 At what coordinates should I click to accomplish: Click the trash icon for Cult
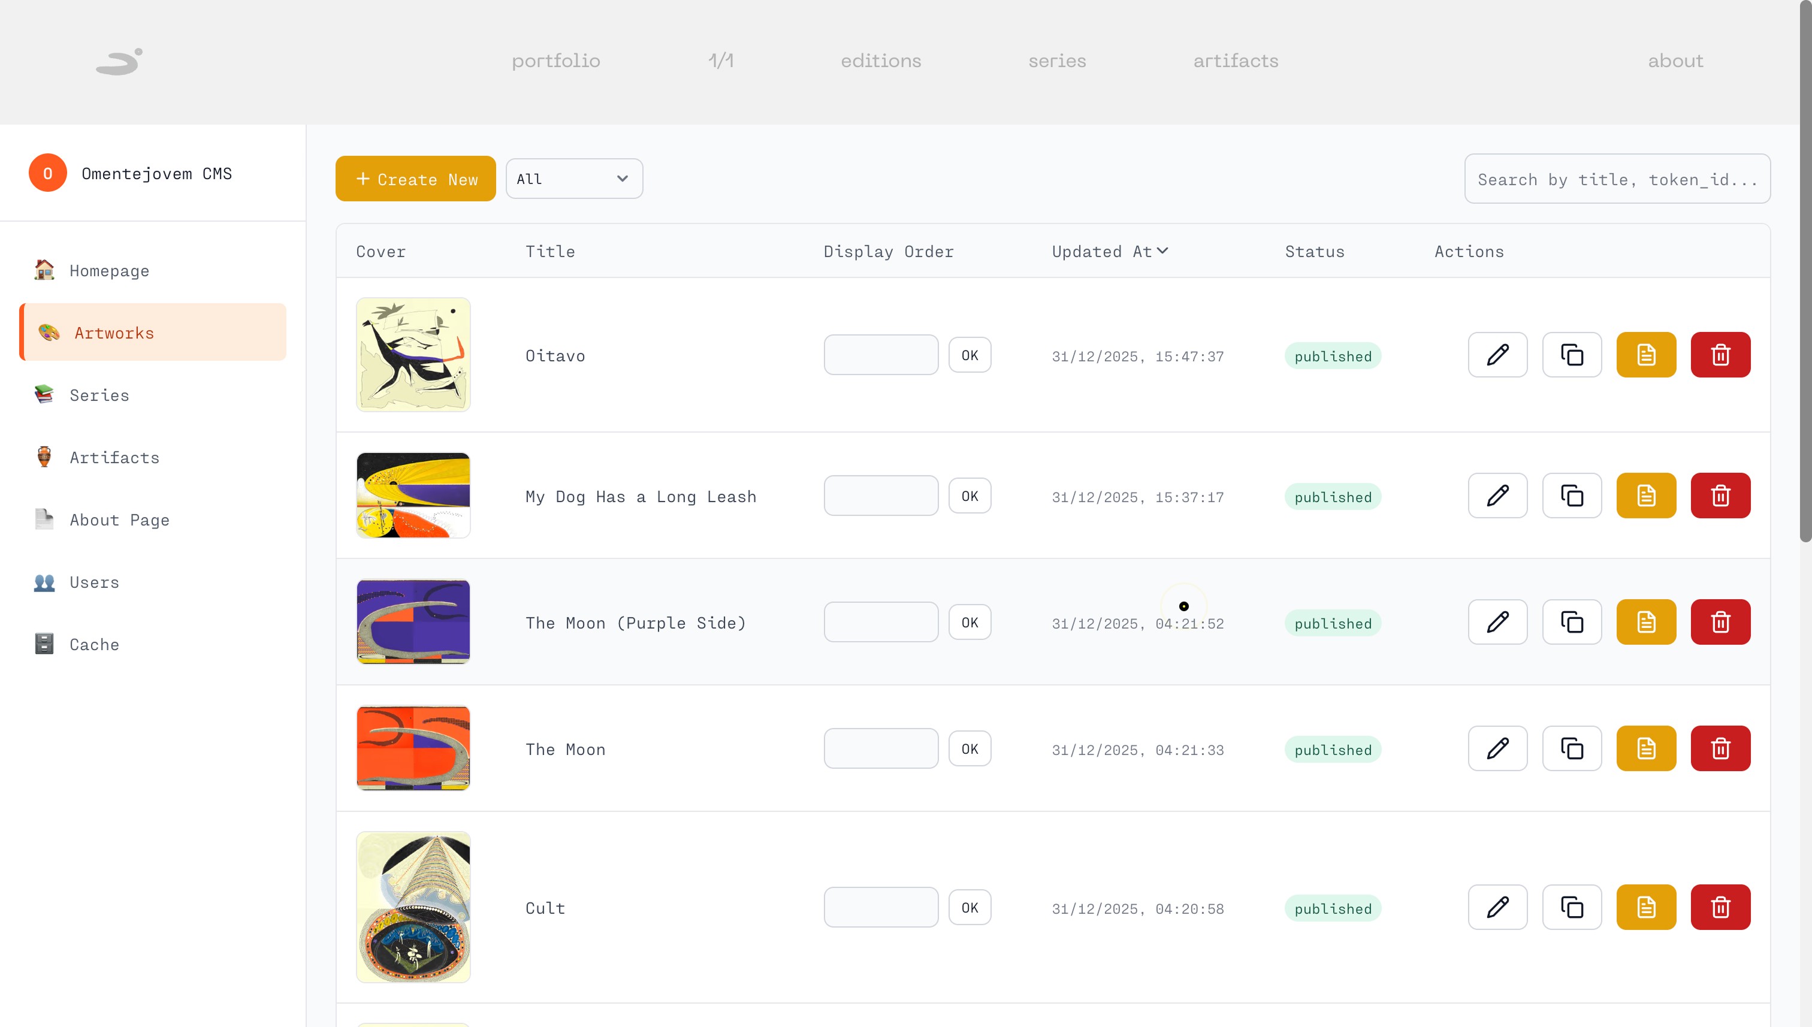[1720, 907]
